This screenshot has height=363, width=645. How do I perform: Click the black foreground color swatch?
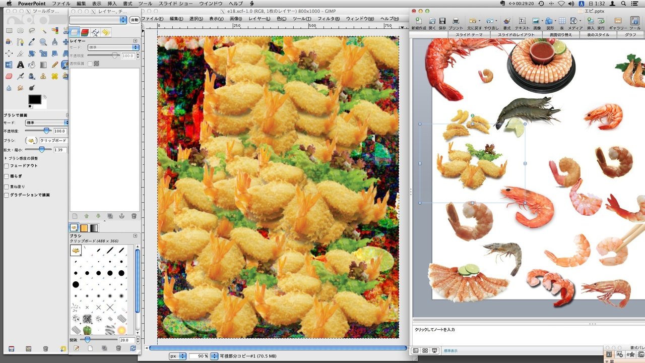(34, 99)
